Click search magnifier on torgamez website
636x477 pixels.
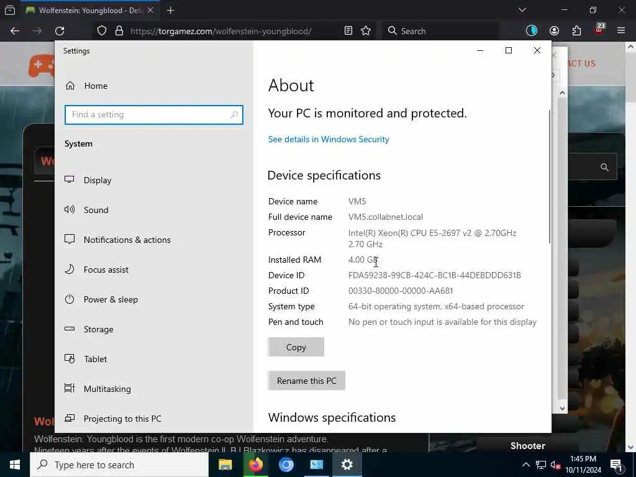tap(604, 166)
